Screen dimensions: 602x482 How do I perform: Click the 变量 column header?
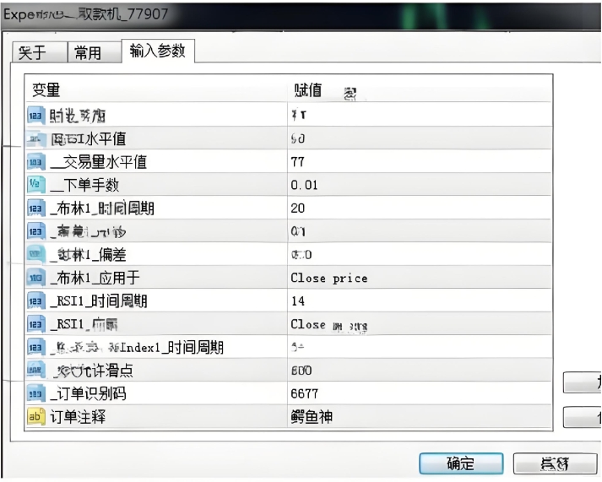pos(46,90)
